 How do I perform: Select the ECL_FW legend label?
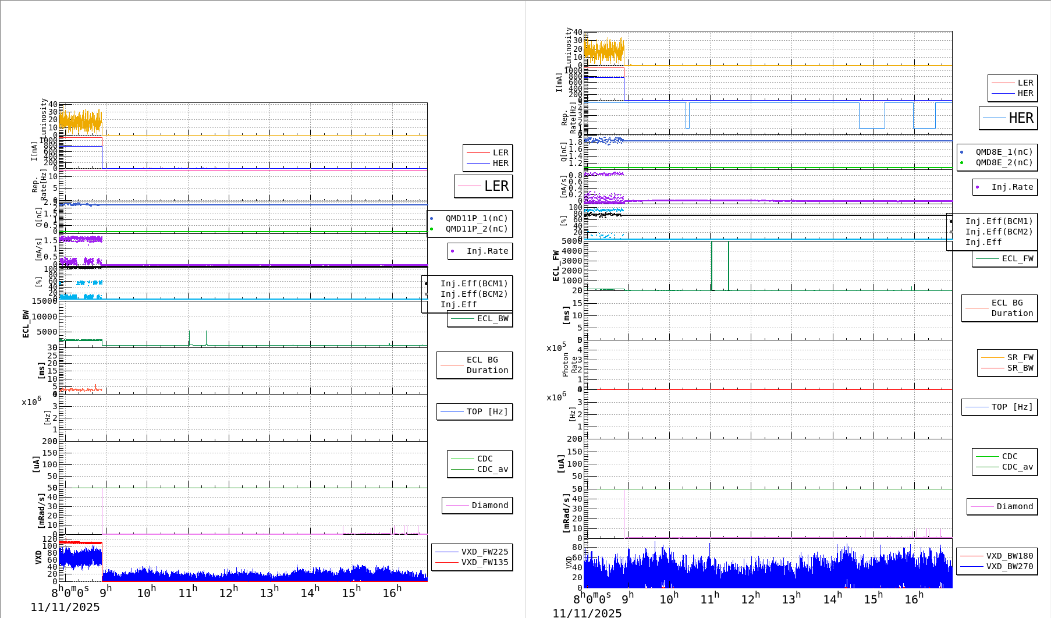point(1017,259)
